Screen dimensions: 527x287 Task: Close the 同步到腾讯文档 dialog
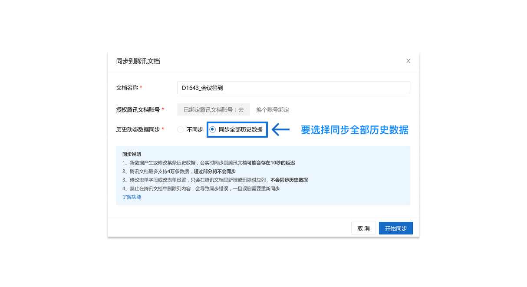click(408, 61)
